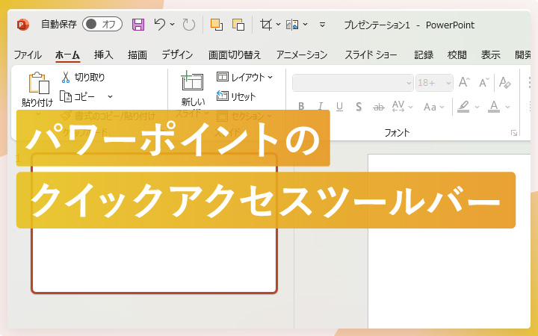Screen dimensions: 538x336
Task: Click the リセット (Reset) button
Action: (x=236, y=96)
